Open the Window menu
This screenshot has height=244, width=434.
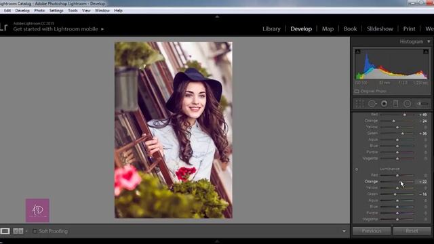tap(102, 11)
